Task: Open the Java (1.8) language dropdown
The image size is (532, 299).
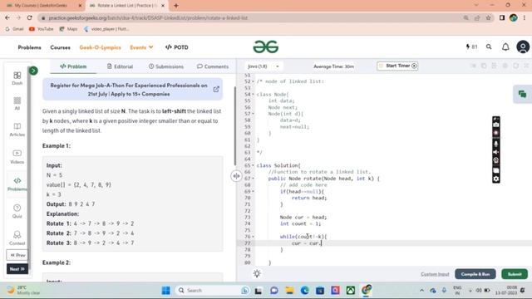Action: coord(264,66)
